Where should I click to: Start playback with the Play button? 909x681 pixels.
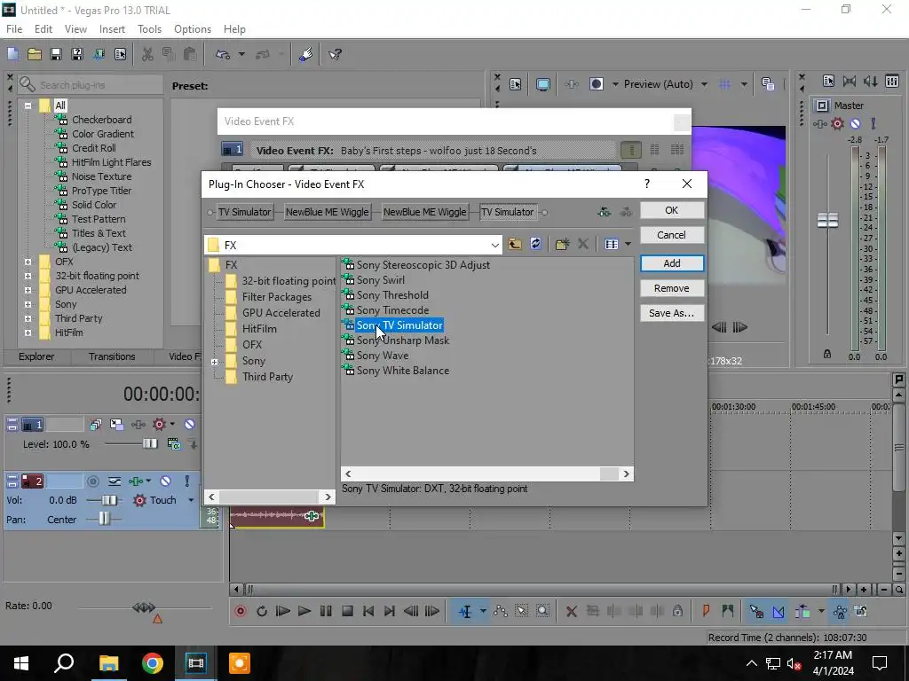304,611
